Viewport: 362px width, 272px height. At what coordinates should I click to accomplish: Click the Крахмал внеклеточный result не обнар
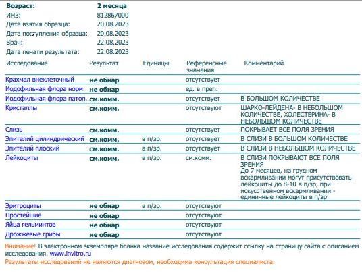click(x=104, y=80)
